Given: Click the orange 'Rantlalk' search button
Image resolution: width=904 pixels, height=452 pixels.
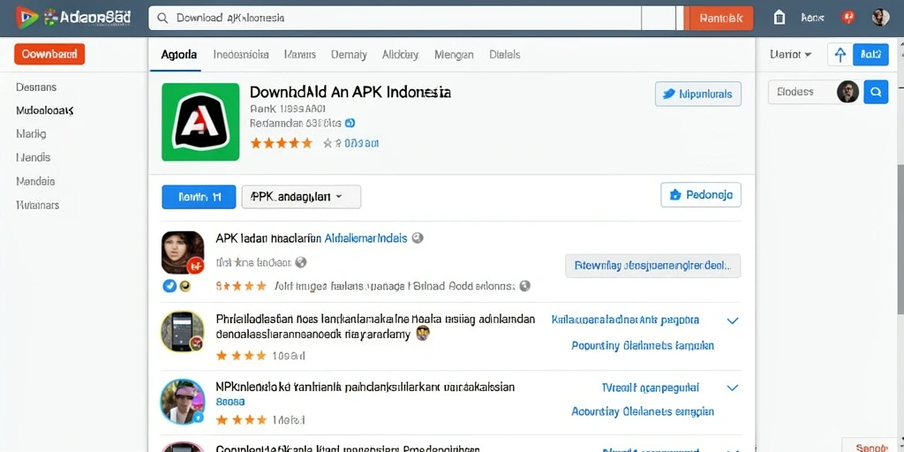Looking at the screenshot, I should (x=720, y=18).
